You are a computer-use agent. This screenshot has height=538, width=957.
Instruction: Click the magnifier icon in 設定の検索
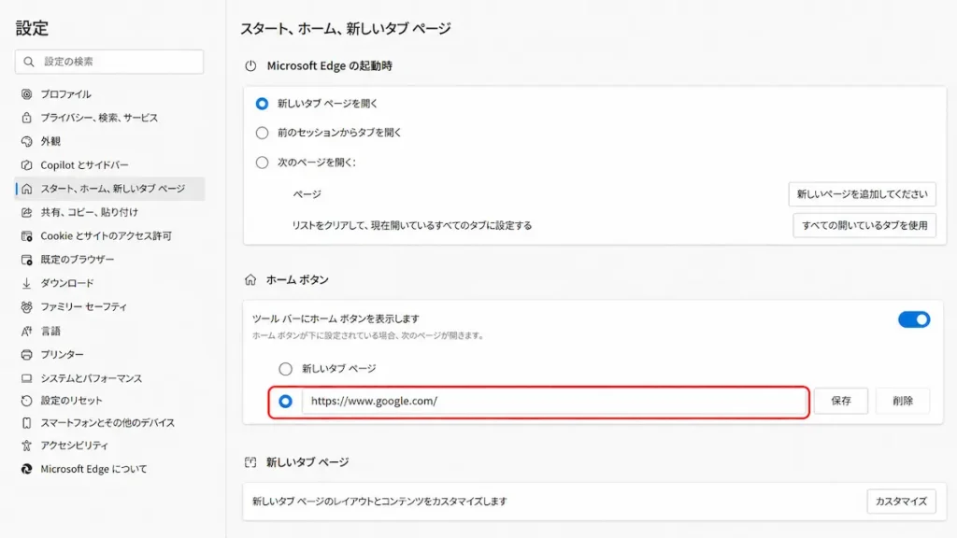pos(29,62)
